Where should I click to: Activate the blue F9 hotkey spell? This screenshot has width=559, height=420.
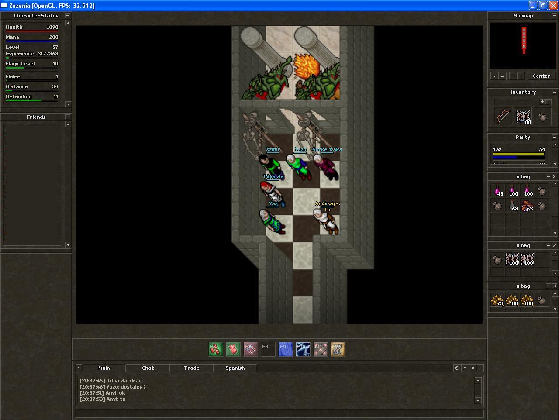(286, 349)
